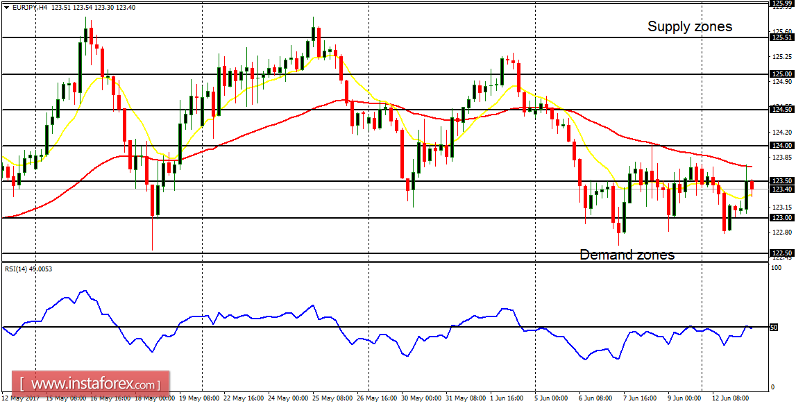Click the 124.50 price level tag
Viewport: 796px width, 406px height.
781,110
